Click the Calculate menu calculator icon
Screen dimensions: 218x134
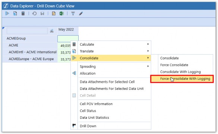74,44
